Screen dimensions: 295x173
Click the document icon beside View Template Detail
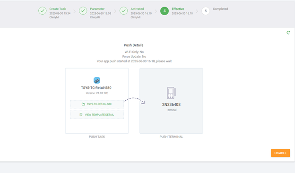point(81,115)
